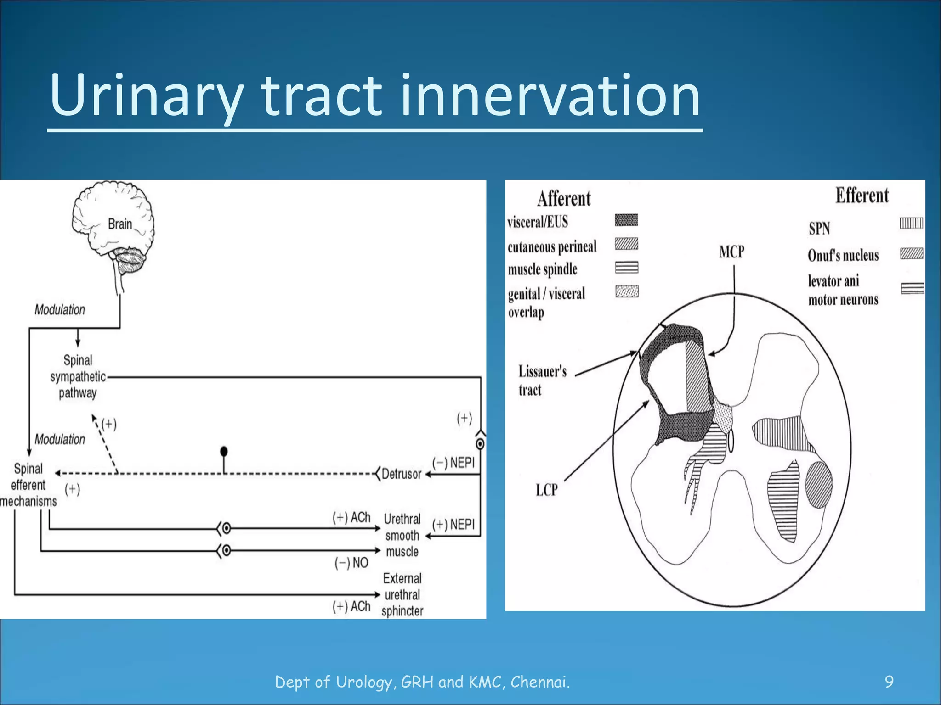The width and height of the screenshot is (941, 705).
Task: Select the Lissauer's tract label
Action: (x=543, y=380)
